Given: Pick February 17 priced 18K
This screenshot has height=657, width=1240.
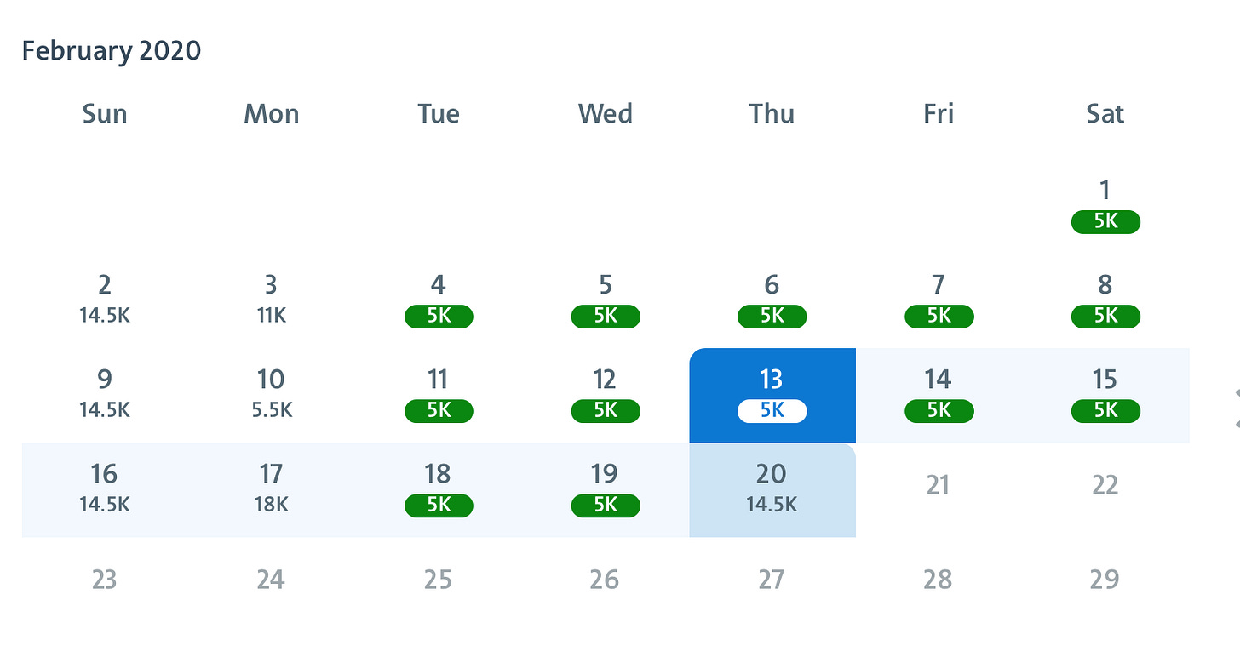Looking at the screenshot, I should 271,490.
